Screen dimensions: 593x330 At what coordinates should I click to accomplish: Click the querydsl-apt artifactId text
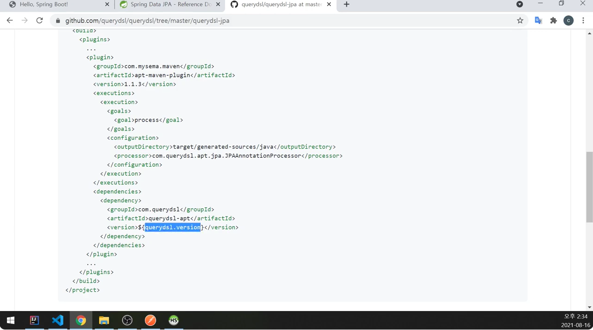(169, 218)
